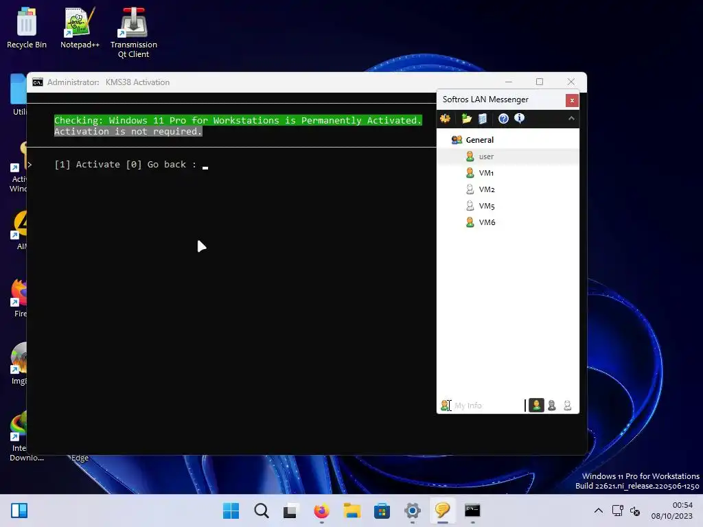This screenshot has width=703, height=527.
Task: Open Softros Messenger settings gear icon
Action: pos(445,119)
